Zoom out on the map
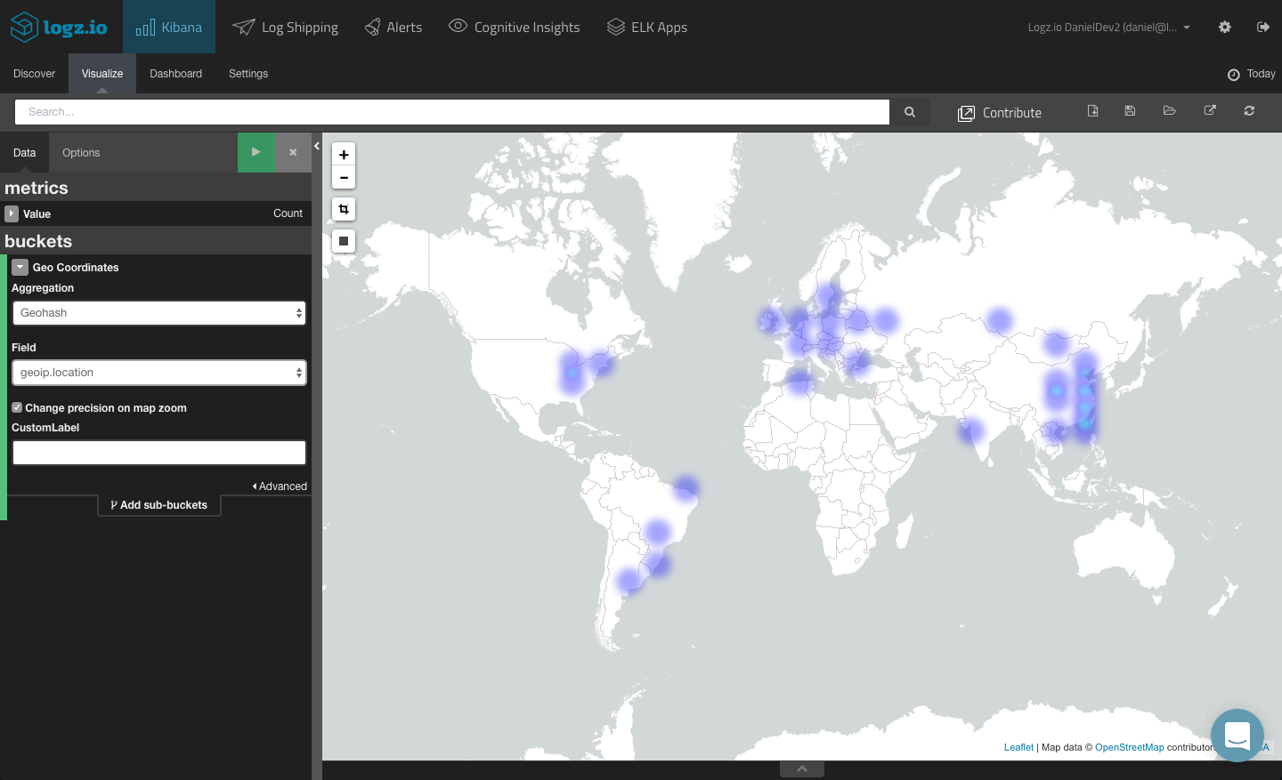 point(344,177)
